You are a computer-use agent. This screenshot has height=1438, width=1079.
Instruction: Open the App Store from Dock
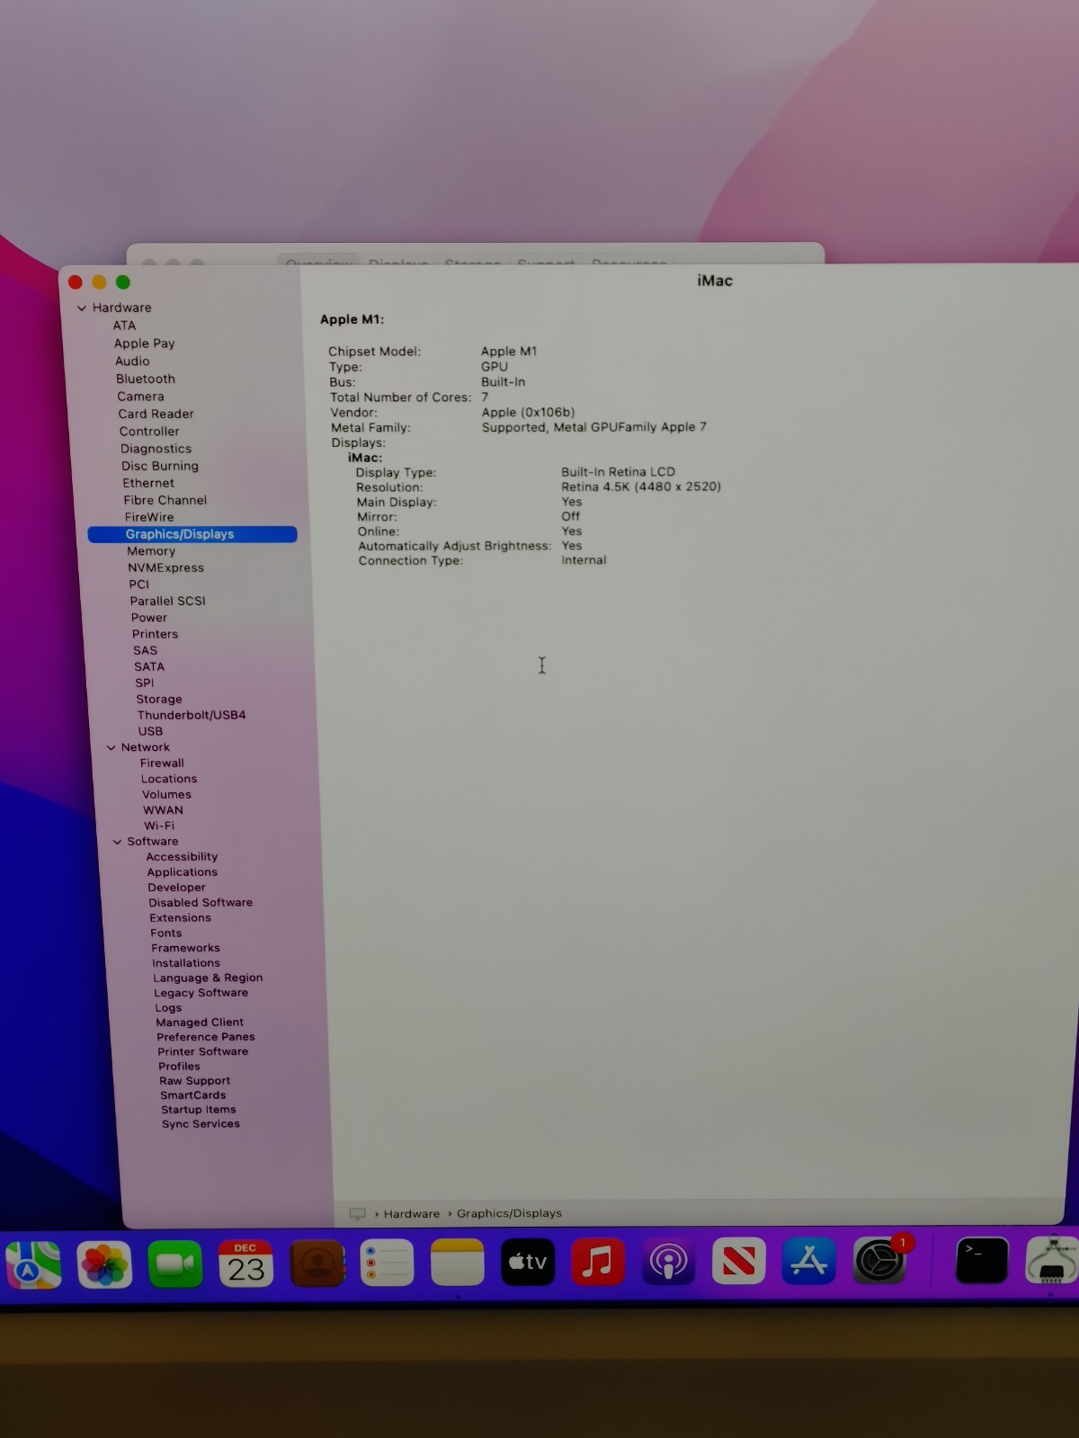click(x=808, y=1260)
